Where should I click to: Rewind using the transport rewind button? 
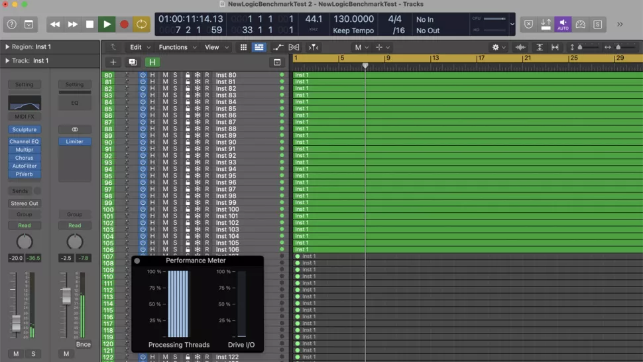pyautogui.click(x=55, y=25)
